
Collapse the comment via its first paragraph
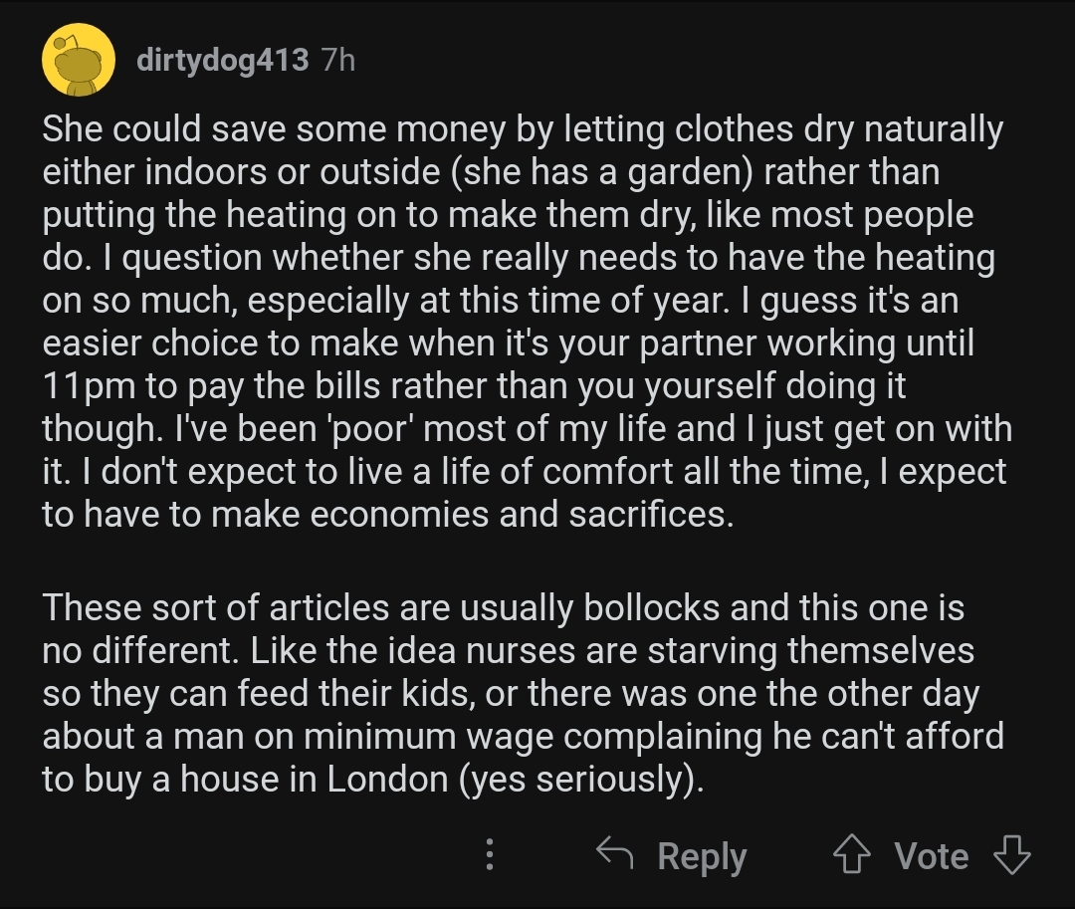(x=527, y=322)
